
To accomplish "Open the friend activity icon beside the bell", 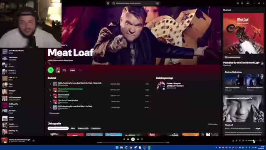I will pyautogui.click(x=242, y=3).
